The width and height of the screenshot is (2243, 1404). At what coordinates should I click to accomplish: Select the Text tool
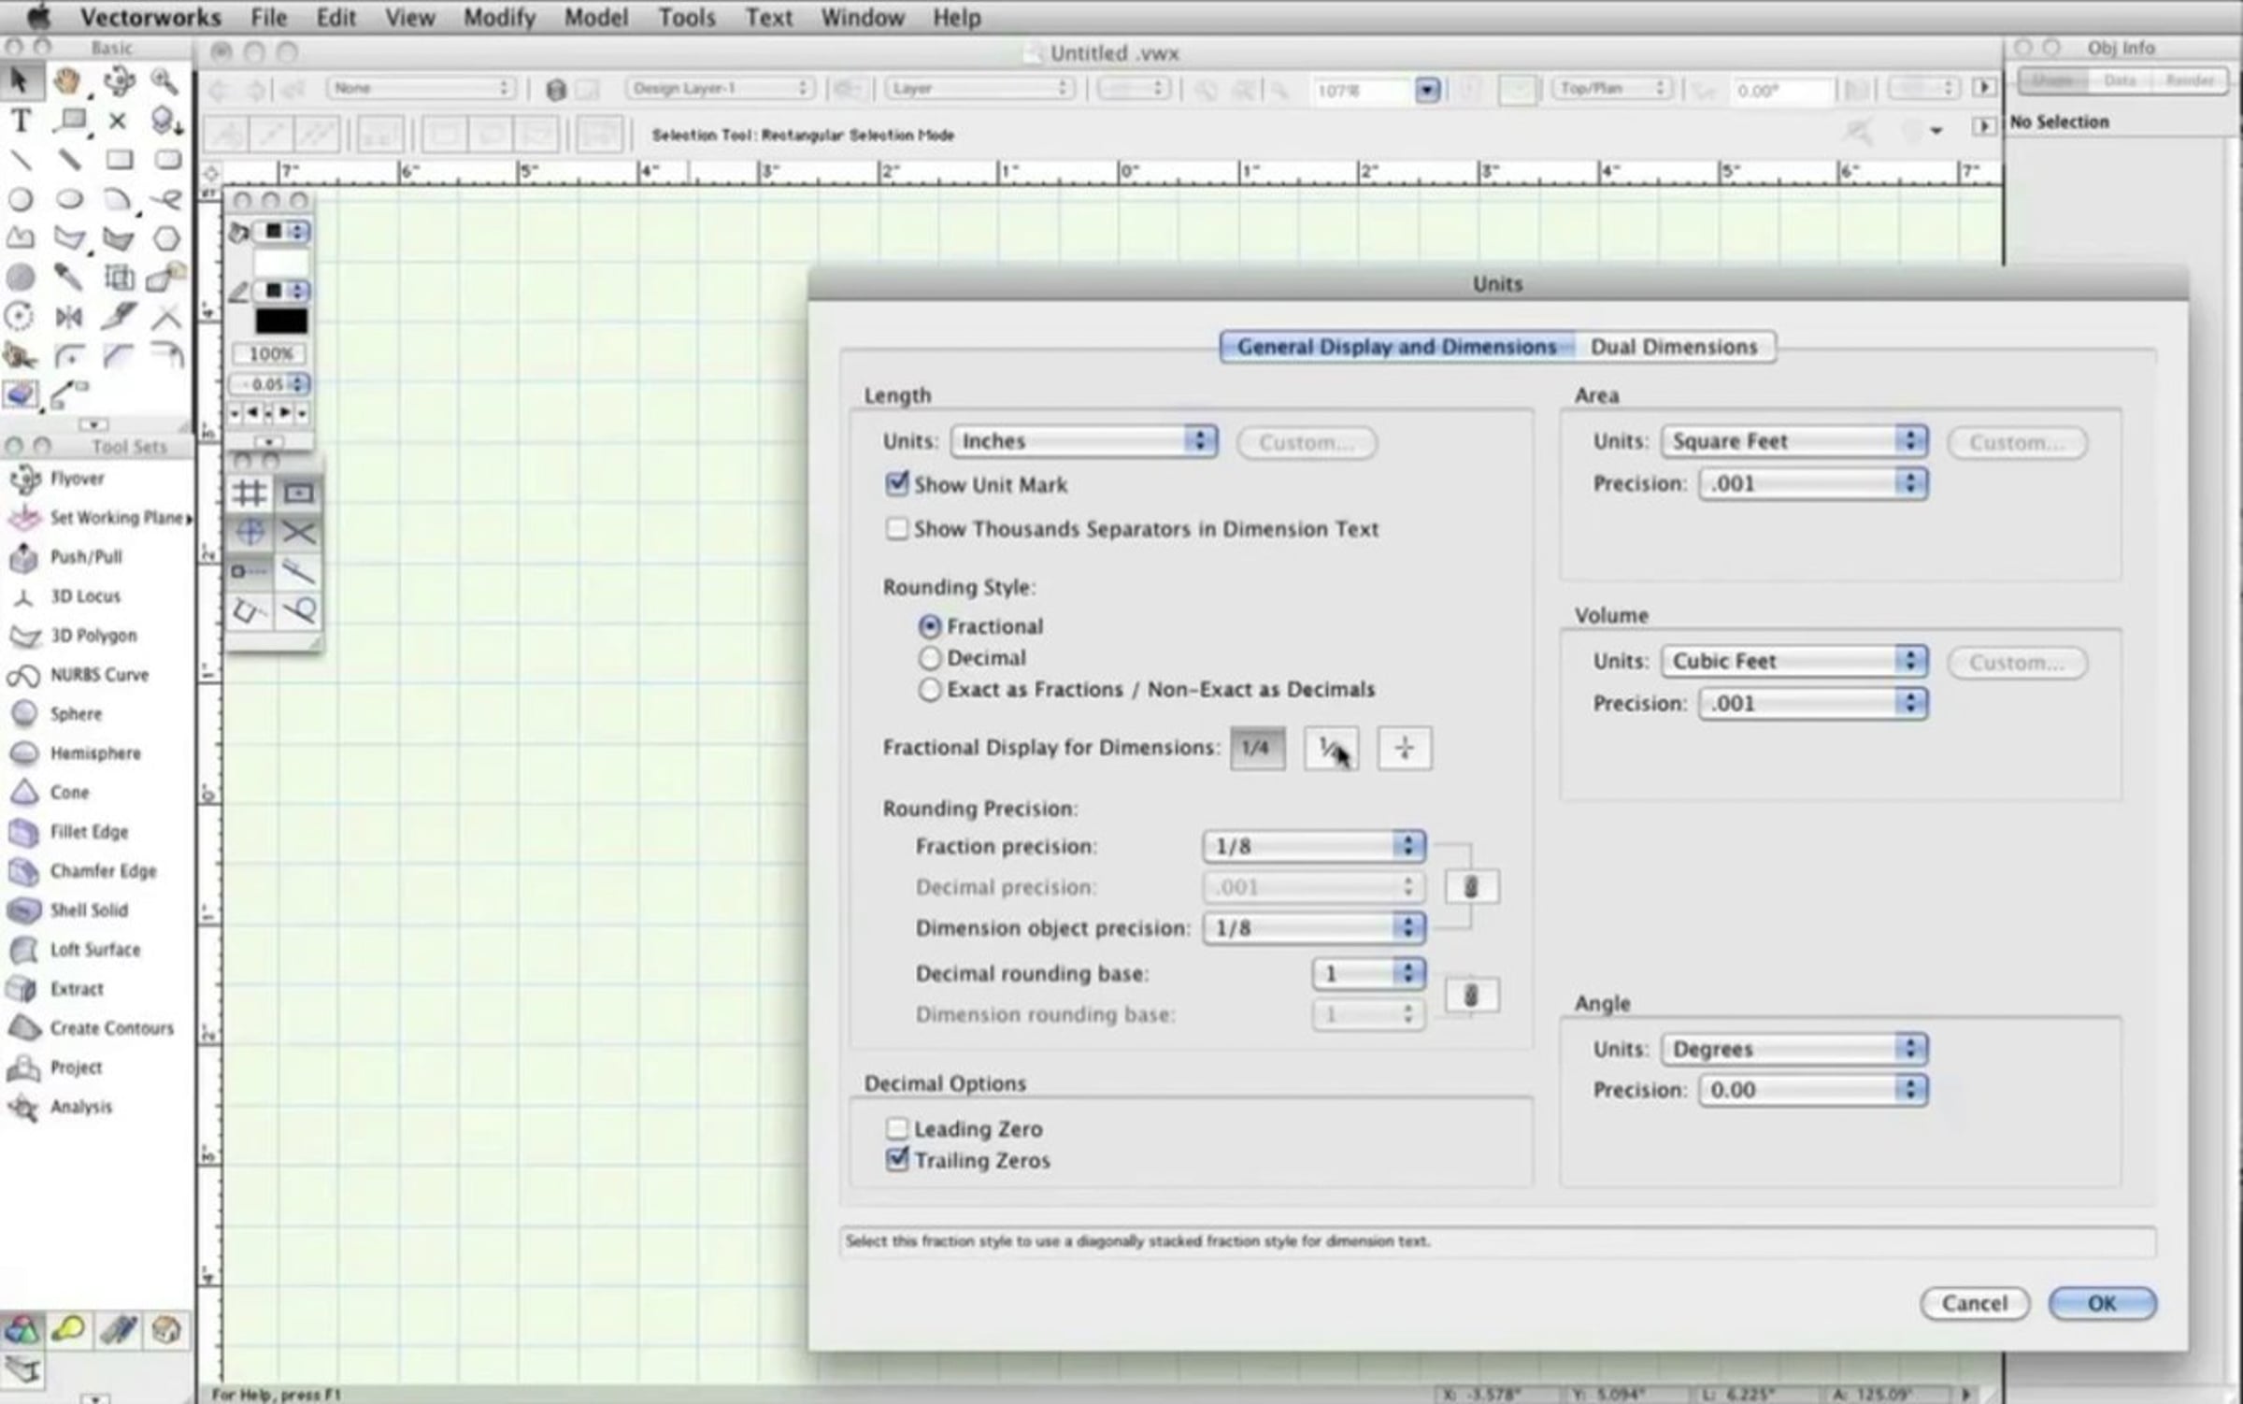point(21,121)
